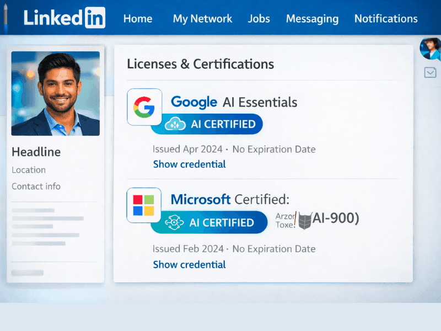
Task: Click the Microsoft logo icon
Action: (144, 205)
